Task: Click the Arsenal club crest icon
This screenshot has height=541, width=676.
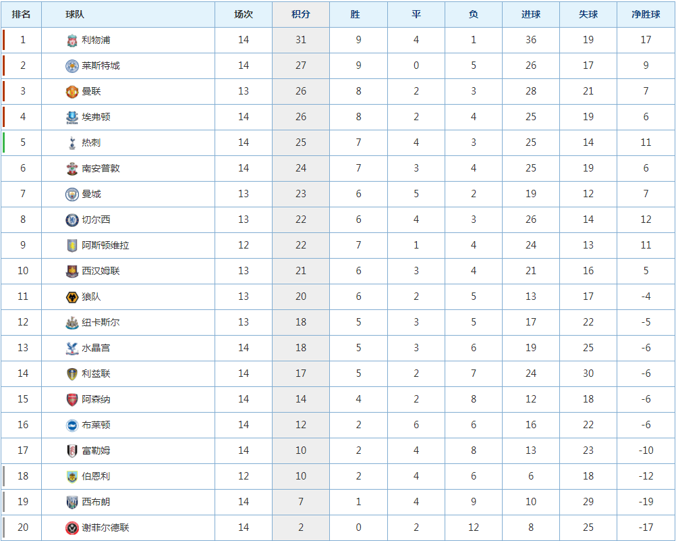Action: (x=72, y=400)
